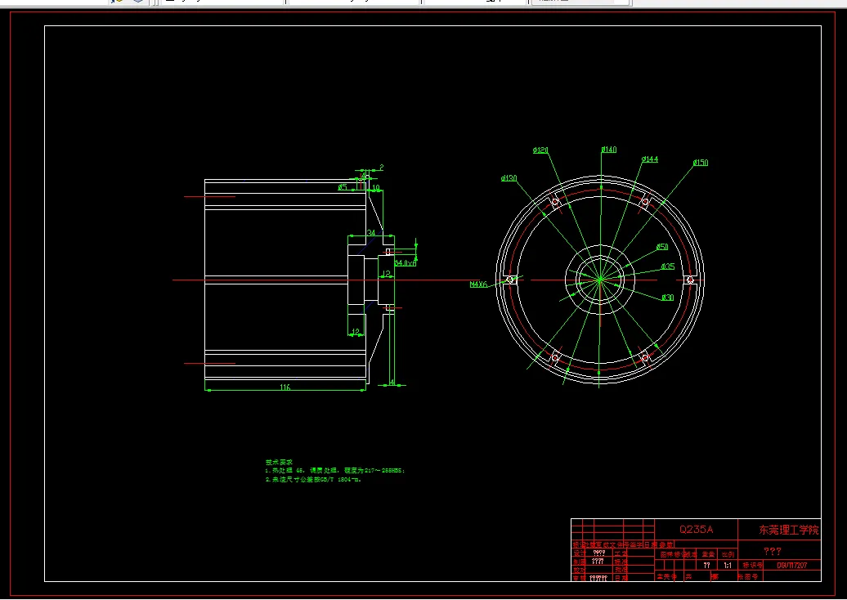Select the Ø150 outer diameter label
Viewport: 847px width, 600px height.
[701, 163]
